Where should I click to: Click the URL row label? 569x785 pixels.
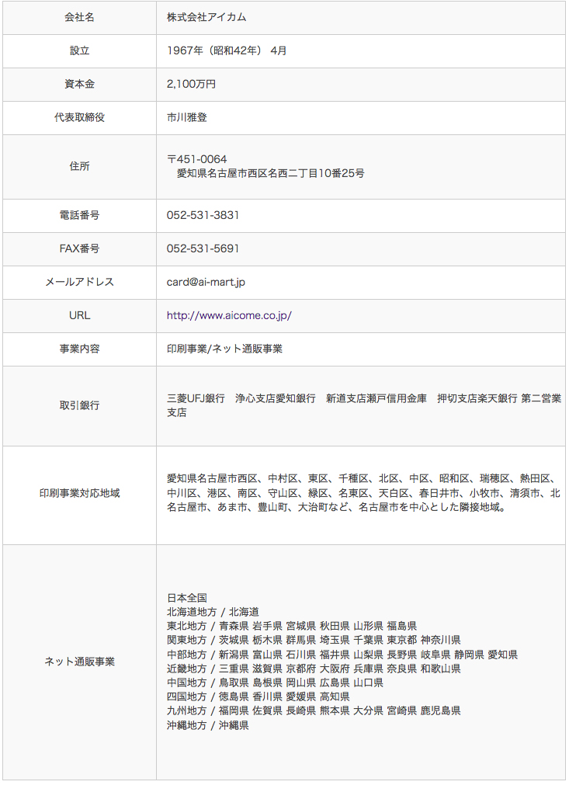[x=80, y=316]
